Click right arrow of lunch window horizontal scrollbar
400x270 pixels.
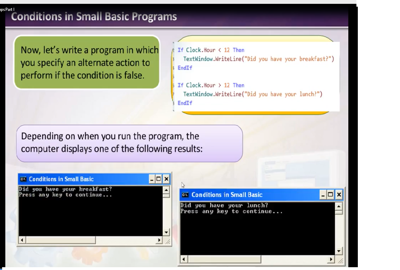[331, 259]
